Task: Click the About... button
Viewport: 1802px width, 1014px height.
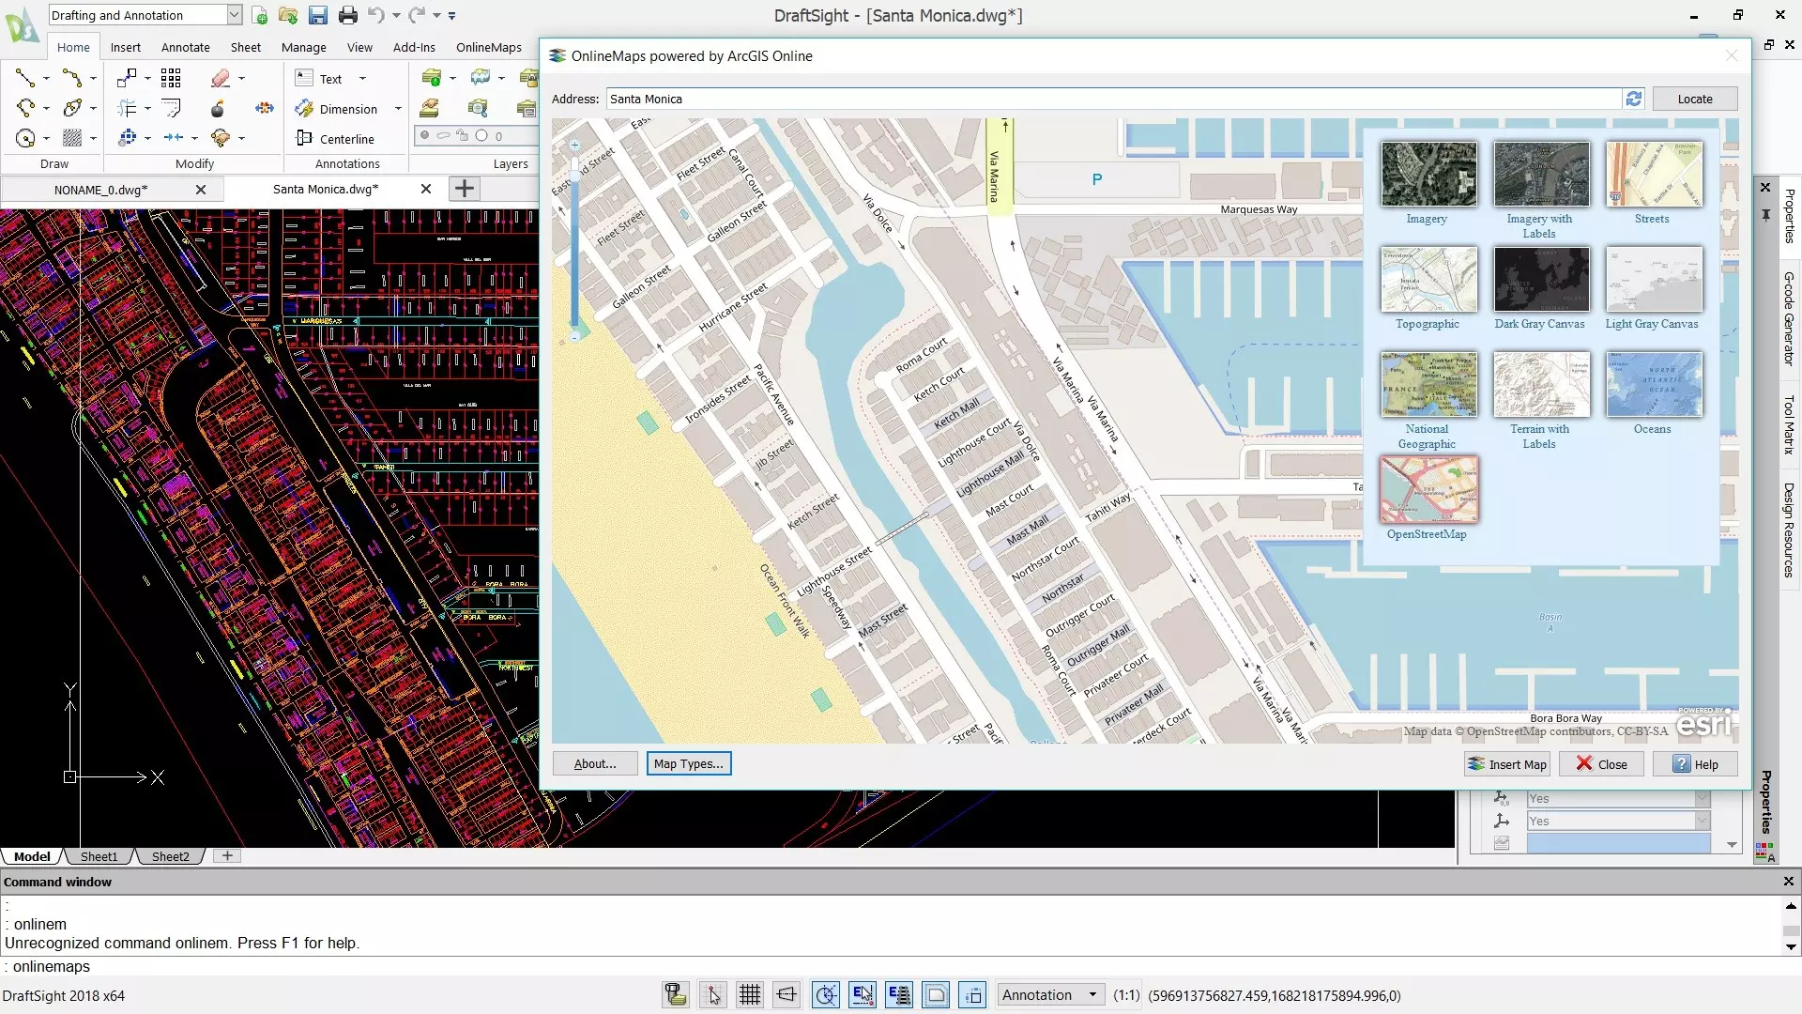Action: tap(595, 763)
